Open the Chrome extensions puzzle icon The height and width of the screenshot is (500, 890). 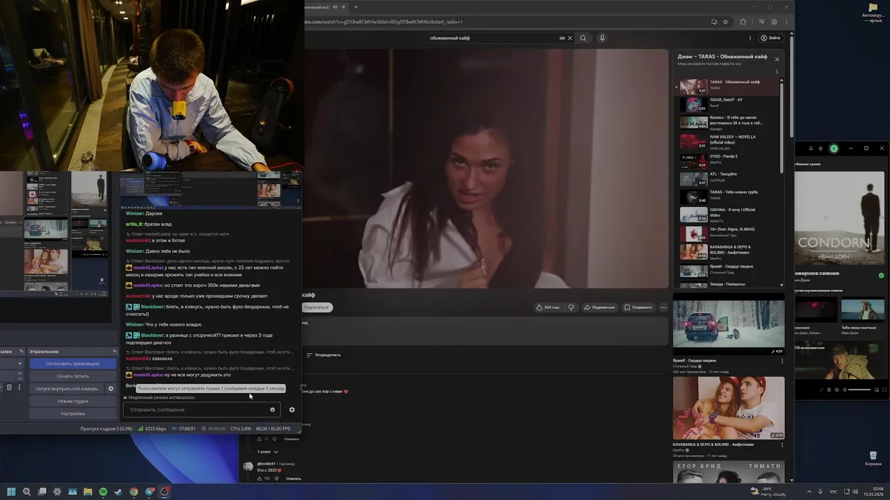(743, 22)
